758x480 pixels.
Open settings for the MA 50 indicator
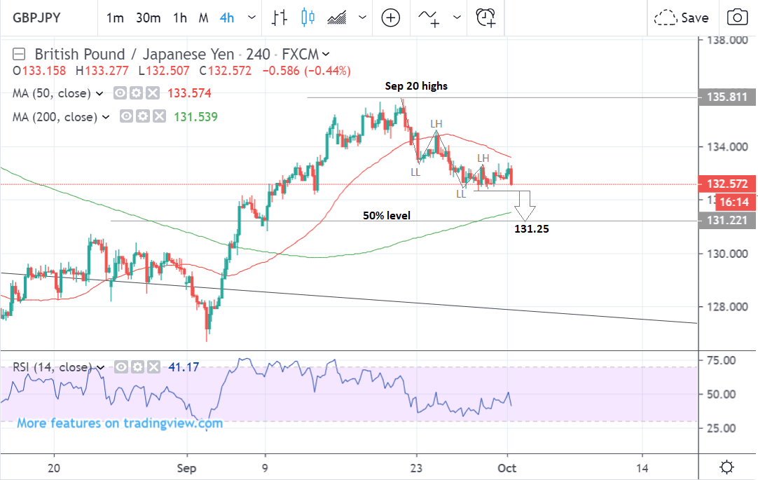(x=136, y=93)
